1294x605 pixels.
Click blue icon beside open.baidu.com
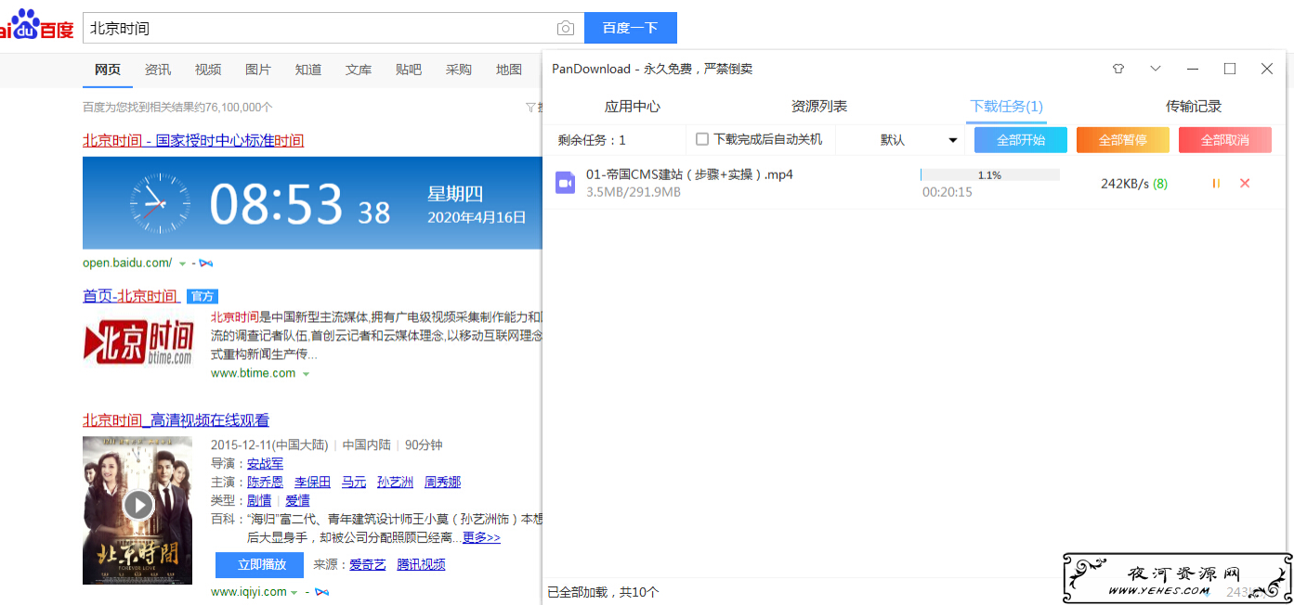tap(205, 264)
